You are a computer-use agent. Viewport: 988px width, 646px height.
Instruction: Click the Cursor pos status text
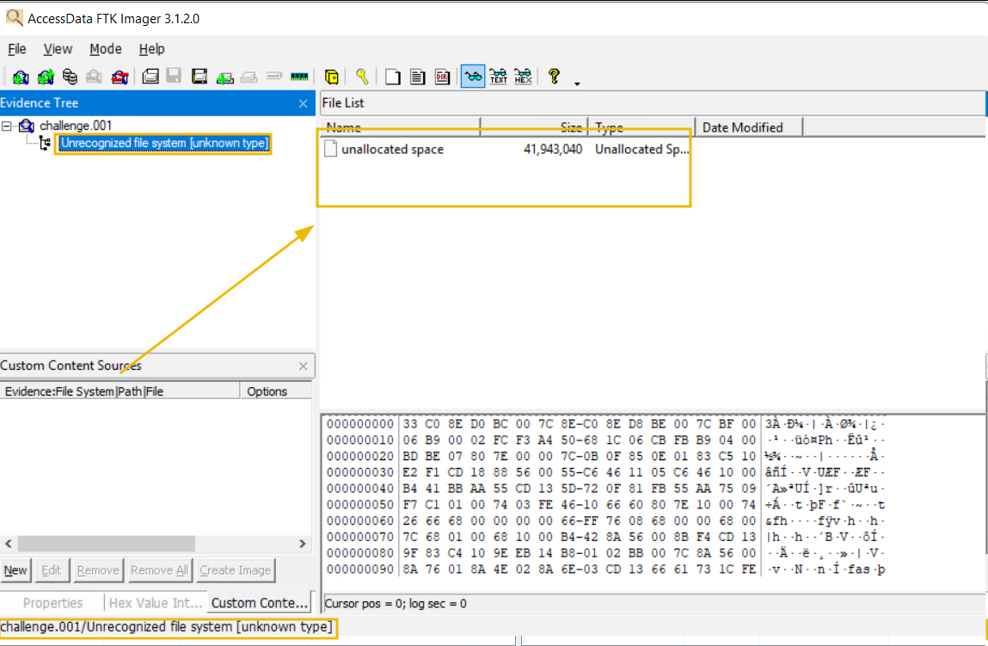coord(396,604)
